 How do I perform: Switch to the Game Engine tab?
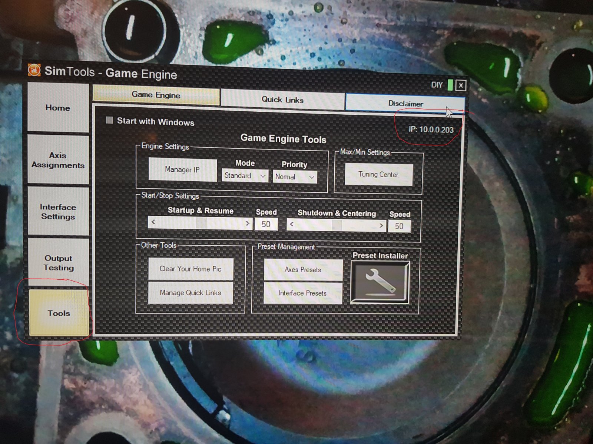[156, 95]
